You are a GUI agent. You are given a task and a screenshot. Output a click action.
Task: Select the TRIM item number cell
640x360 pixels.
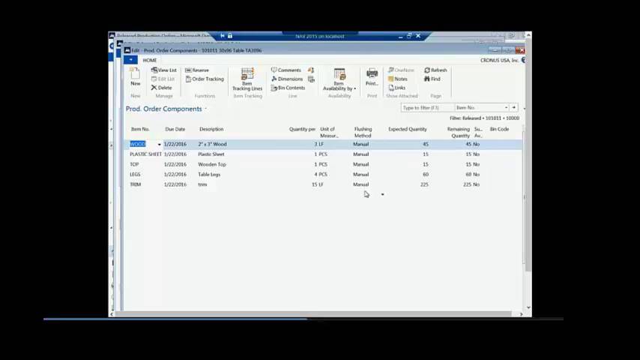[x=135, y=184]
